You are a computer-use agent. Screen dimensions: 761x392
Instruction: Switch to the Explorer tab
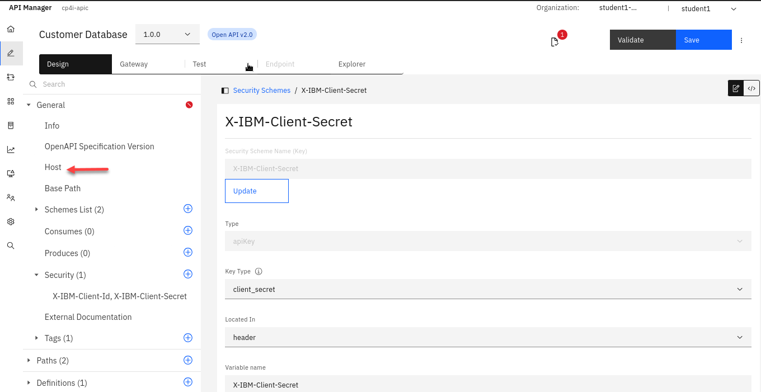[352, 64]
